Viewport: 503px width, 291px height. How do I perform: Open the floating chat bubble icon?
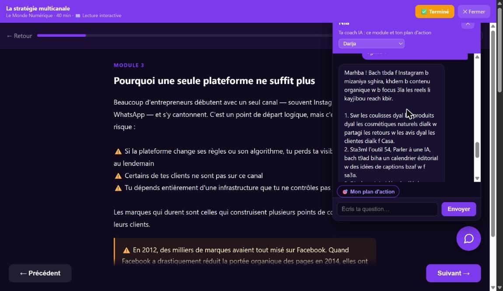tap(468, 238)
